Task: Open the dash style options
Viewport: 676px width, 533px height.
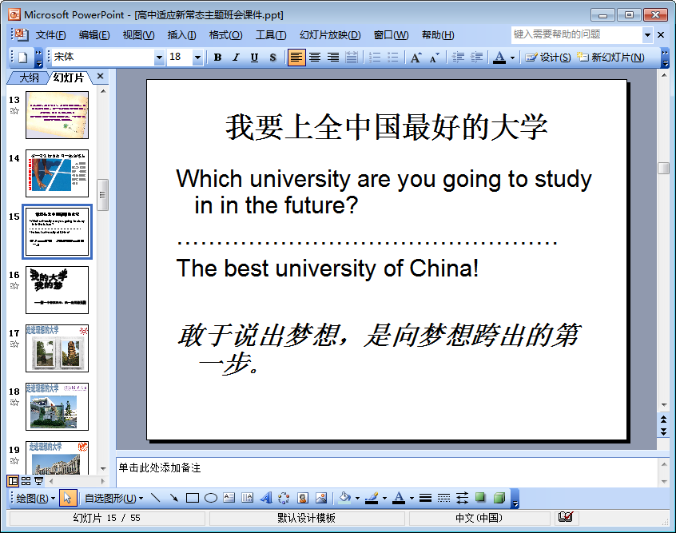Action: tap(443, 498)
